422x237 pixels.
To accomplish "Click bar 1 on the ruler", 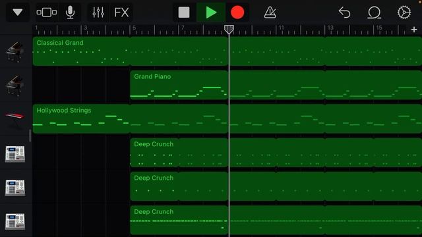I will 36,28.
